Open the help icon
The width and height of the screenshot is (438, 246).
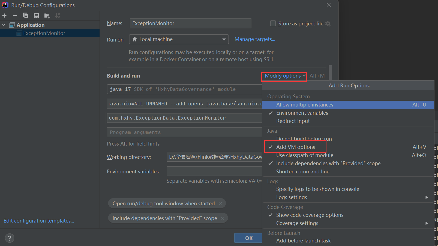coord(9,238)
